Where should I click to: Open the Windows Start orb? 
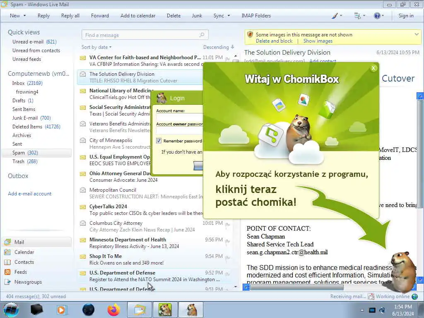pyautogui.click(x=11, y=310)
